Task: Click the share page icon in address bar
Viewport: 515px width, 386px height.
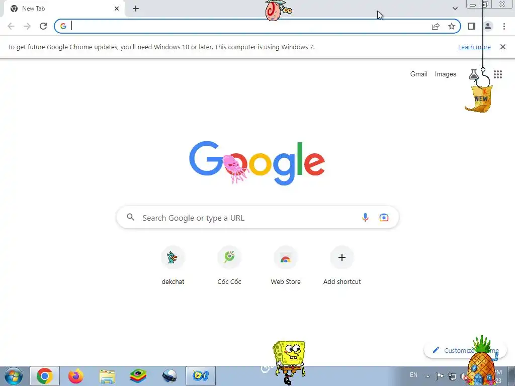Action: 436,26
